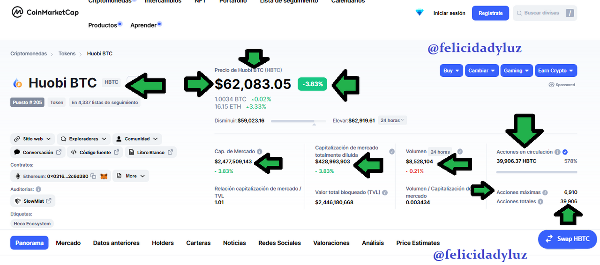Open the Gaming dropdown
This screenshot has height=265, width=600.
pyautogui.click(x=517, y=71)
